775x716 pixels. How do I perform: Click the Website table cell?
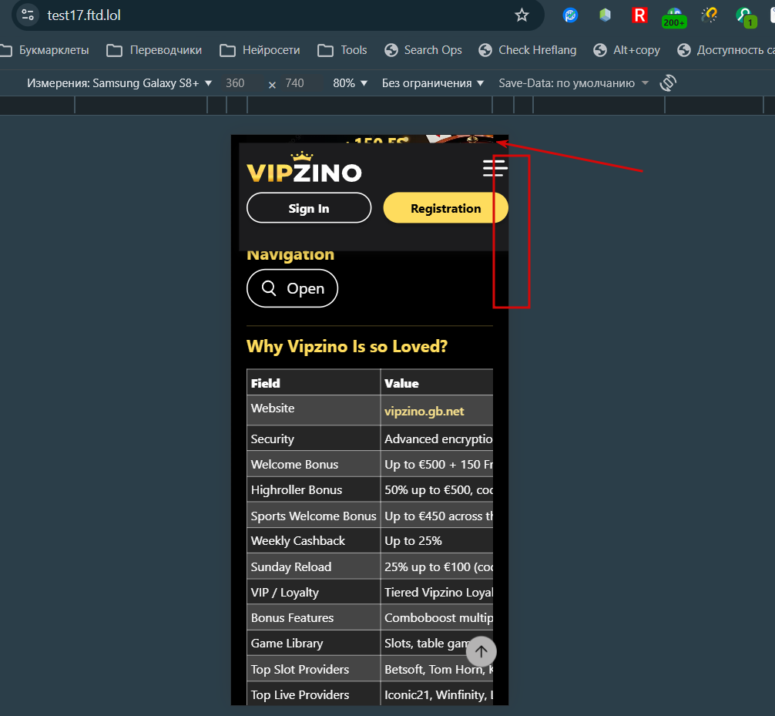(314, 410)
